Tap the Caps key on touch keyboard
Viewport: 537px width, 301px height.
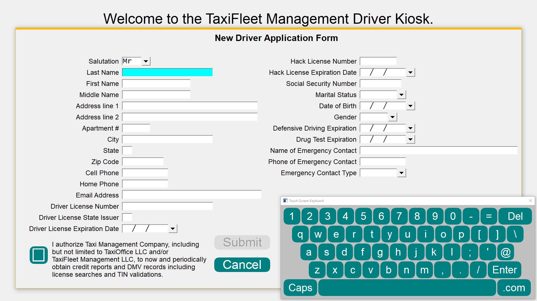300,288
